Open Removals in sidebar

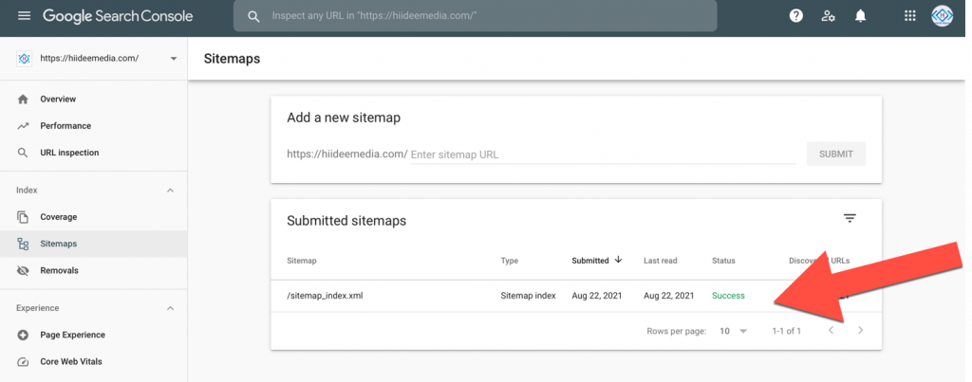click(x=94, y=270)
